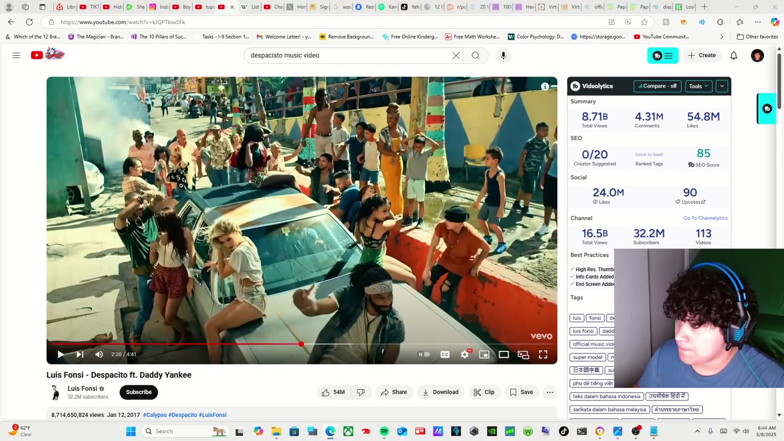Screen dimensions: 784x441
Task: Play the Despacito video
Action: coord(61,354)
